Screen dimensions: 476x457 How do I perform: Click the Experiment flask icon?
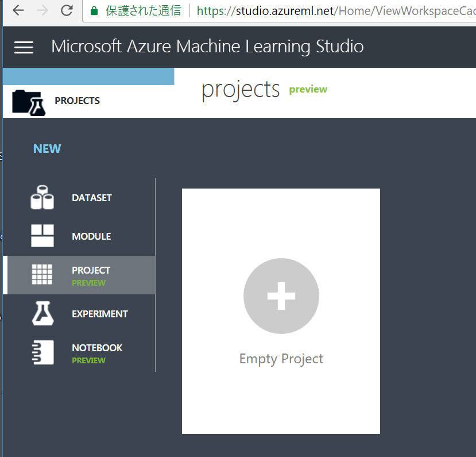pyautogui.click(x=43, y=313)
